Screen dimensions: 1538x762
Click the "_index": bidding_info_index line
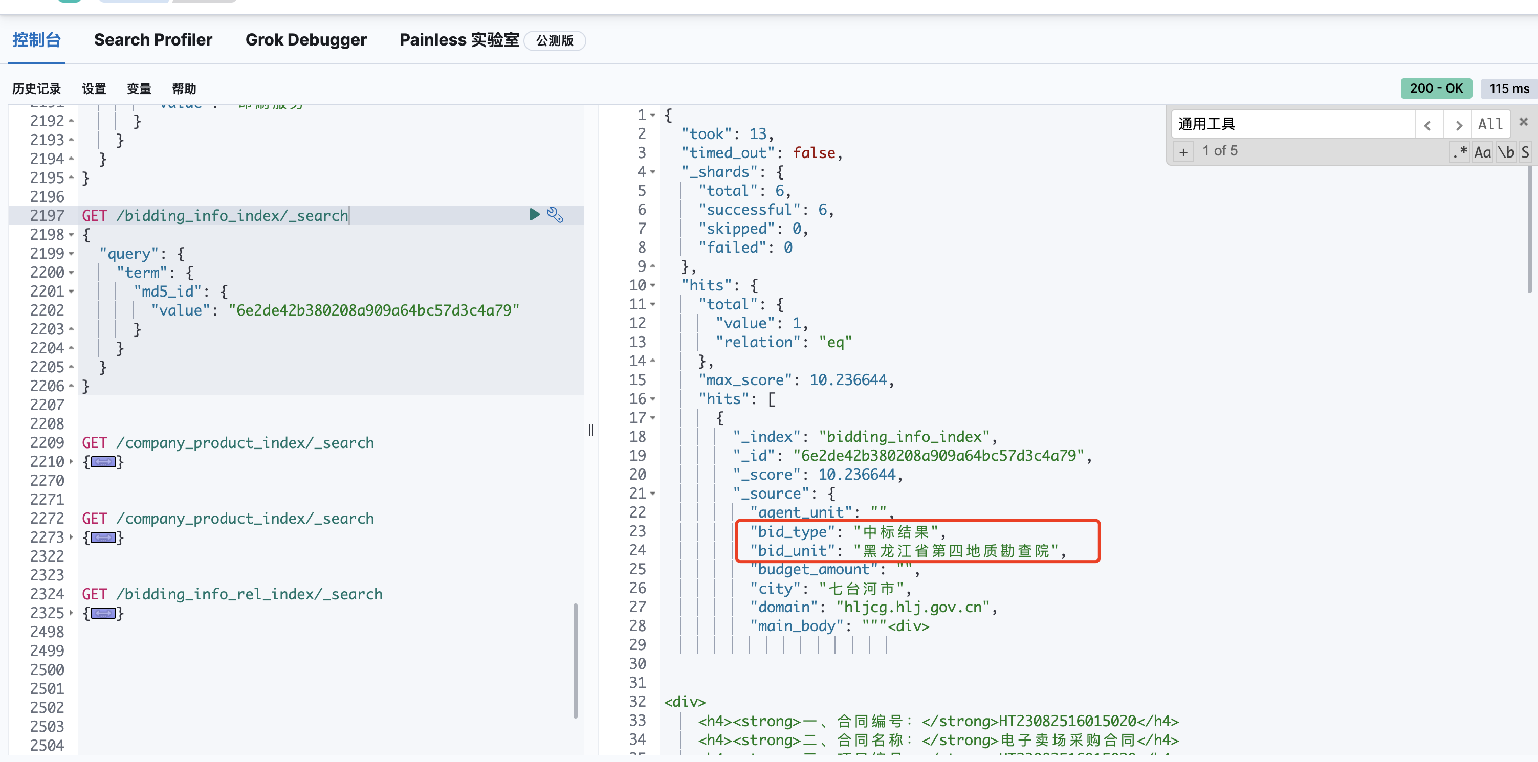(865, 437)
